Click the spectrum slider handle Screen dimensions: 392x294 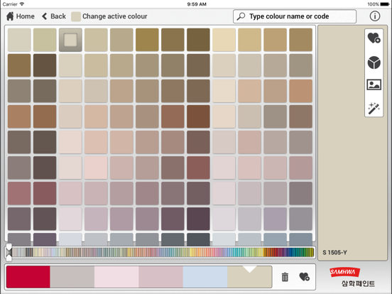coord(9,252)
